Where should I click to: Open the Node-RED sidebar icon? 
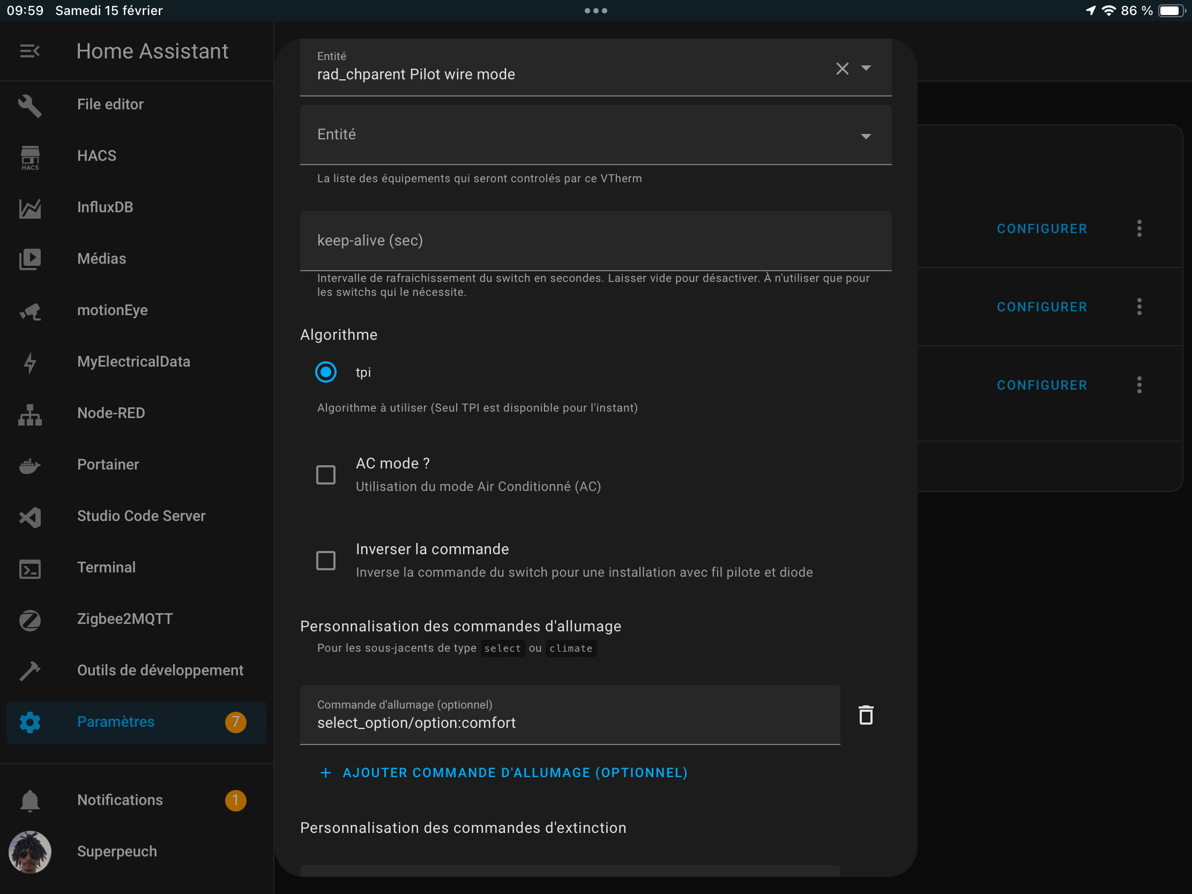30,414
